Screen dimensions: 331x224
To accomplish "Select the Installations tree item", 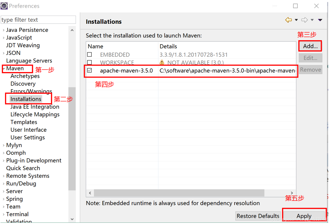I will pyautogui.click(x=26, y=99).
